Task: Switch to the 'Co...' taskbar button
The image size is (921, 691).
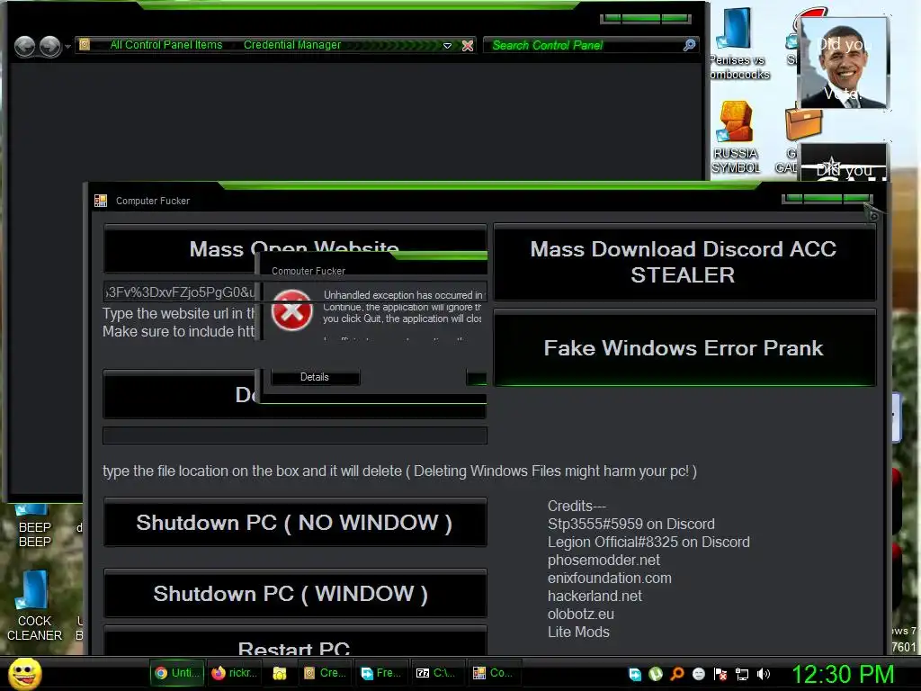Action: 494,673
